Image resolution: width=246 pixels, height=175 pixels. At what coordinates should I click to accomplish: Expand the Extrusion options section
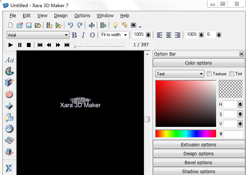tap(198, 145)
